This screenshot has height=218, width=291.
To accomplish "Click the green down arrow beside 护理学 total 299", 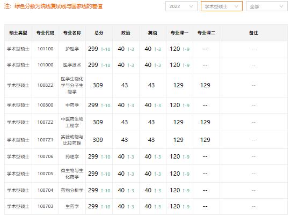I will pyautogui.click(x=102, y=49).
